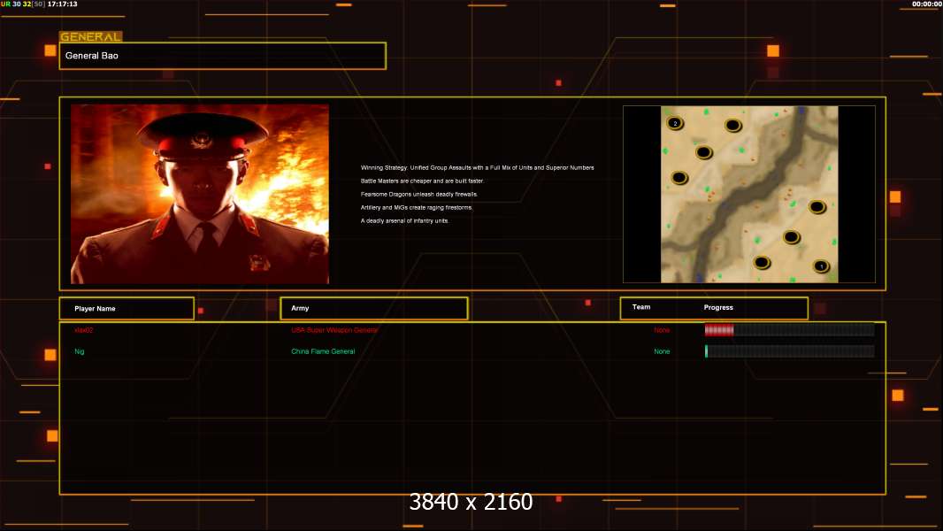Screen dimensions: 943x531
Task: Select the empty start marker right of marker 2
Action: 733,125
